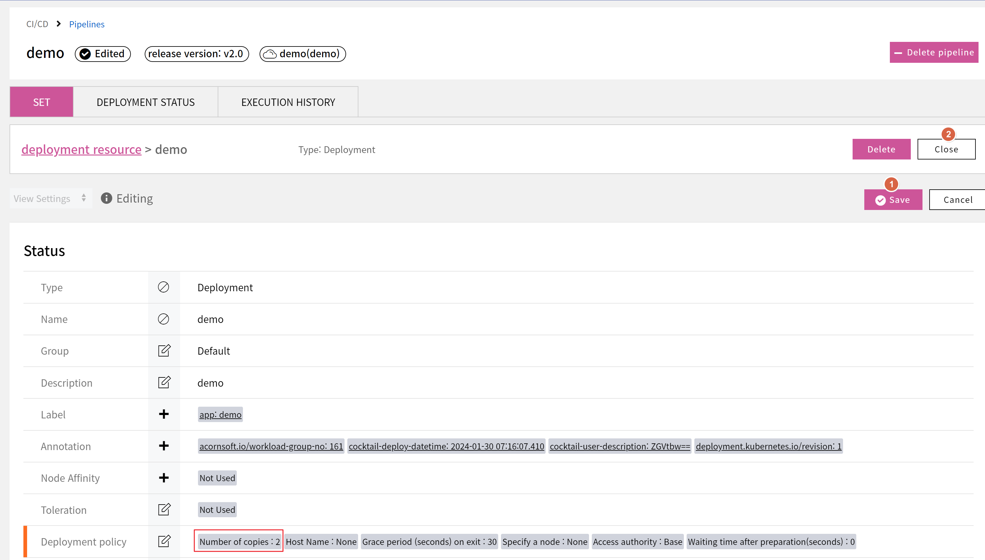
Task: Click the info icon beside Editing
Action: (x=107, y=199)
